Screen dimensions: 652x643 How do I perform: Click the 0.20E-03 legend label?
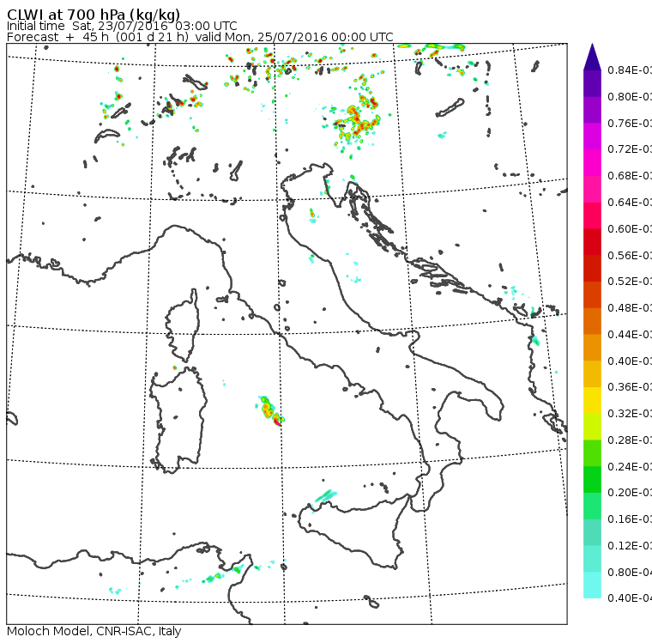coord(630,493)
